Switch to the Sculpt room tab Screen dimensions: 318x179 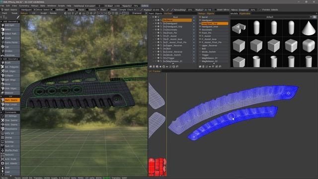[x=43, y=13]
